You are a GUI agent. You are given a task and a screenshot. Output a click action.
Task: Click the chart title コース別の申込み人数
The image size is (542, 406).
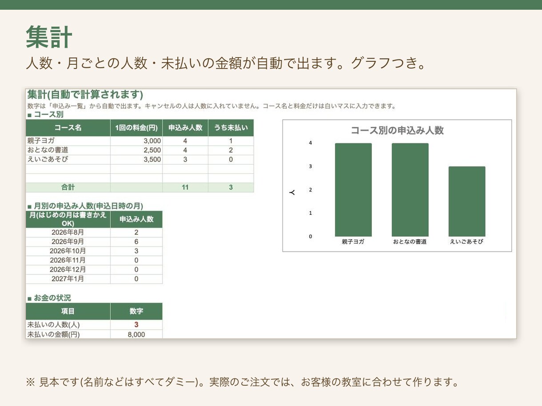[x=397, y=130]
